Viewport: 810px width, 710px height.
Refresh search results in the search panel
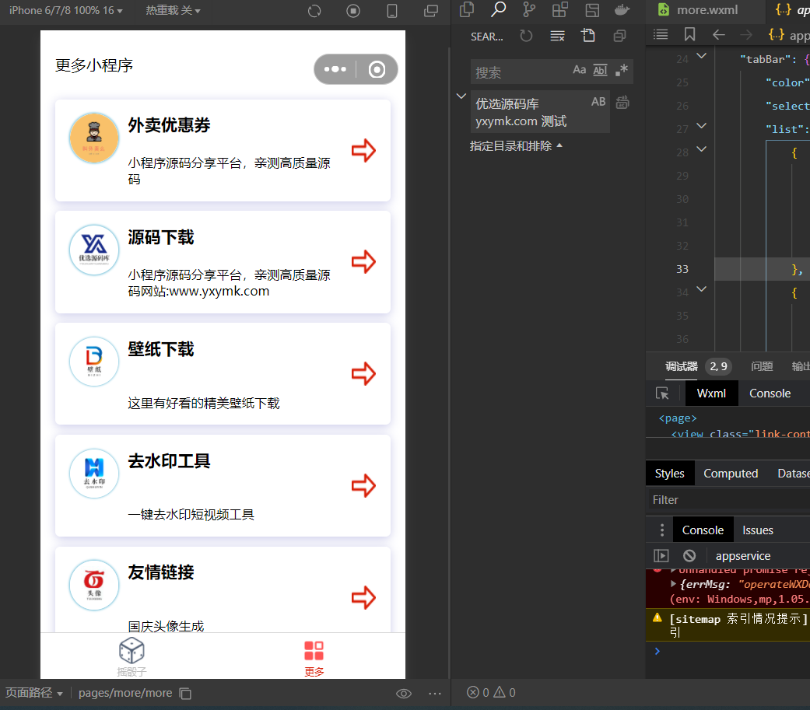[526, 36]
